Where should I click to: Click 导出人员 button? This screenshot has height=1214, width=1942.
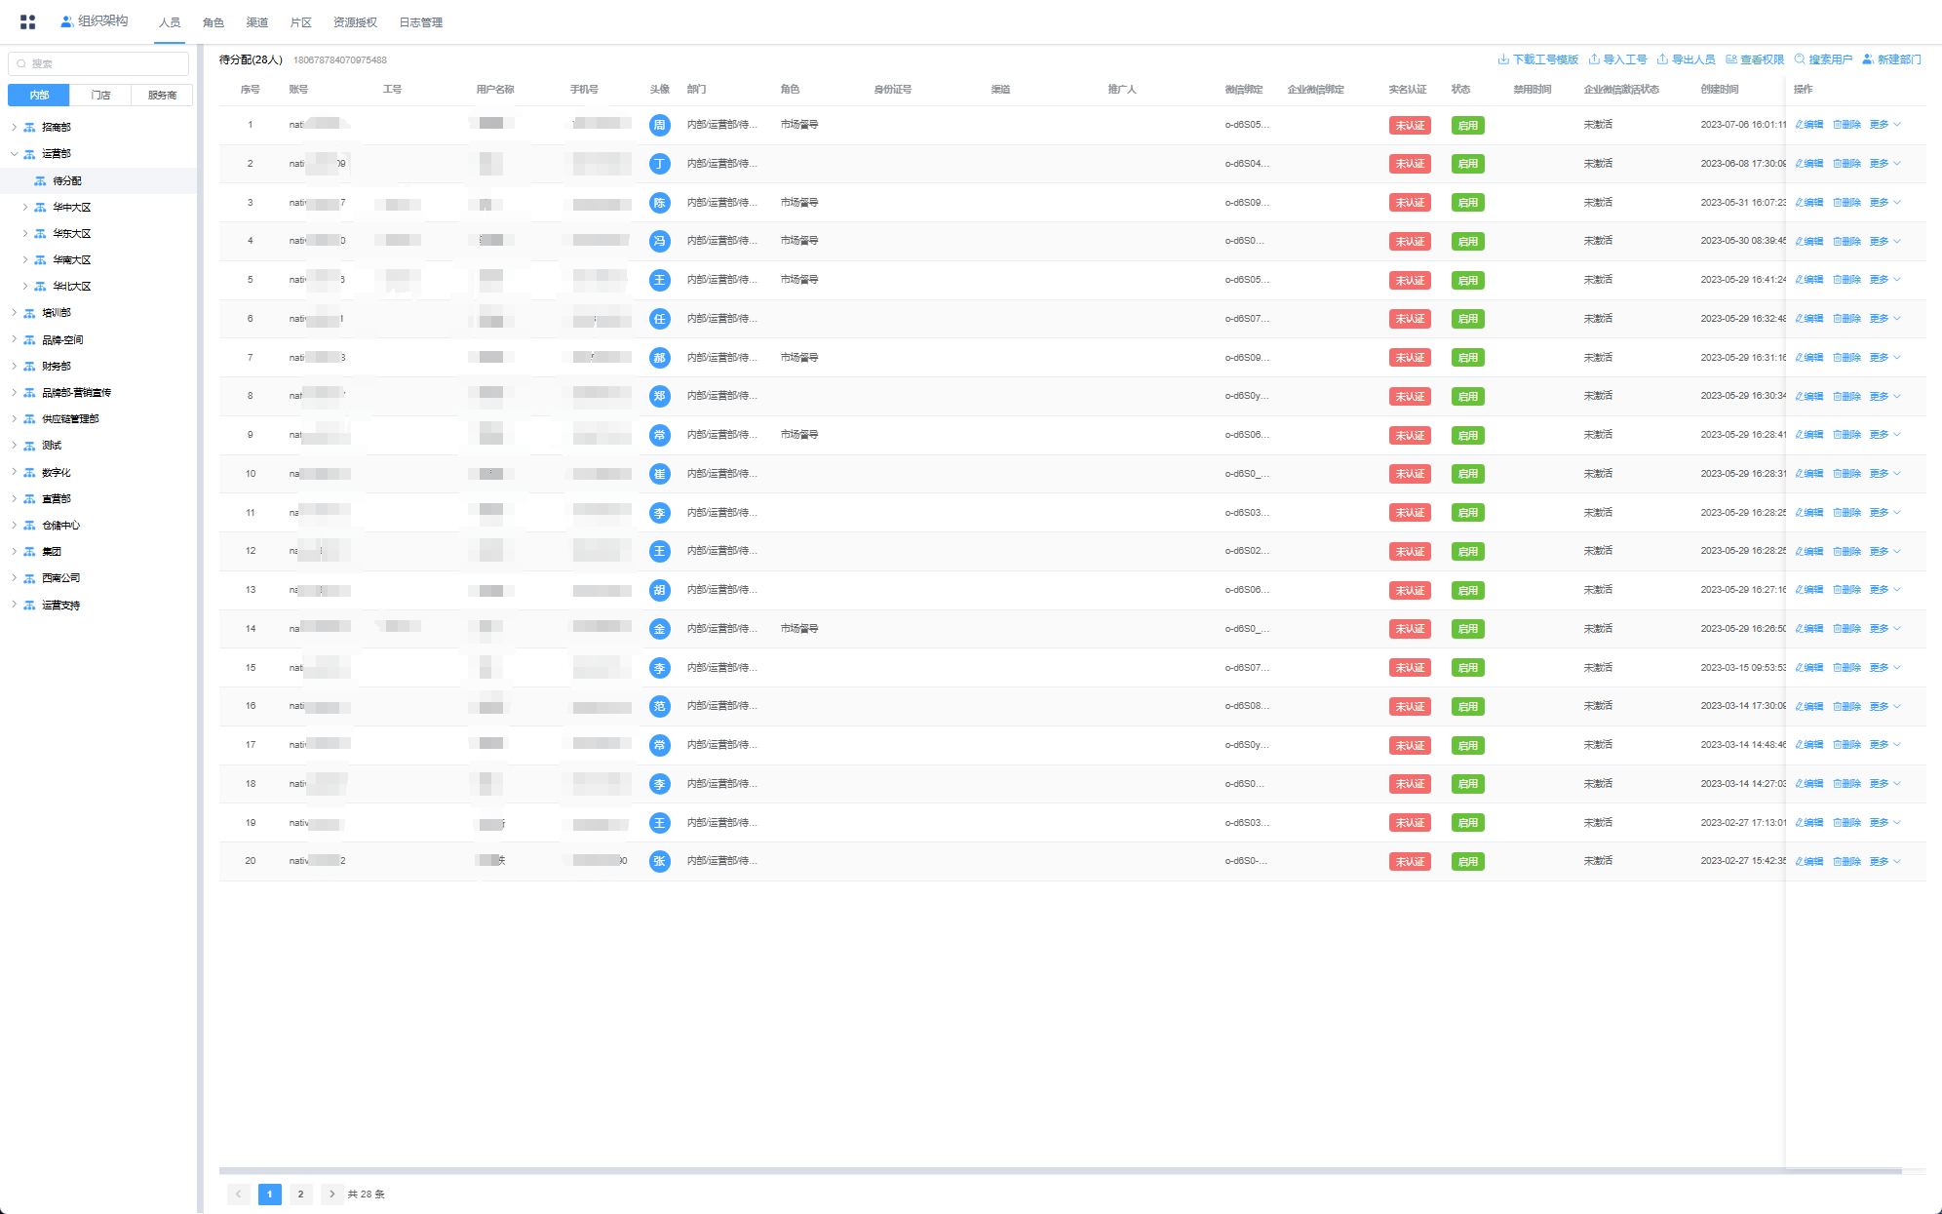click(x=1686, y=59)
